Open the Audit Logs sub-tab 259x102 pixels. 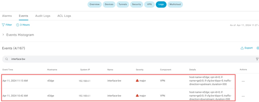pos(43,16)
